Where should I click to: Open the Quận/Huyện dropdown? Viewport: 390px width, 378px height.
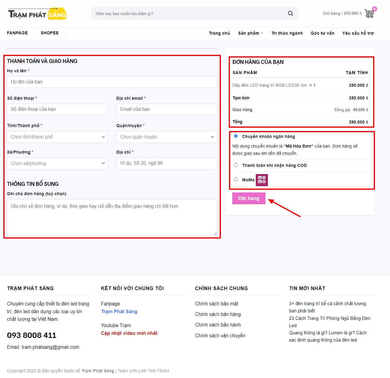(167, 137)
